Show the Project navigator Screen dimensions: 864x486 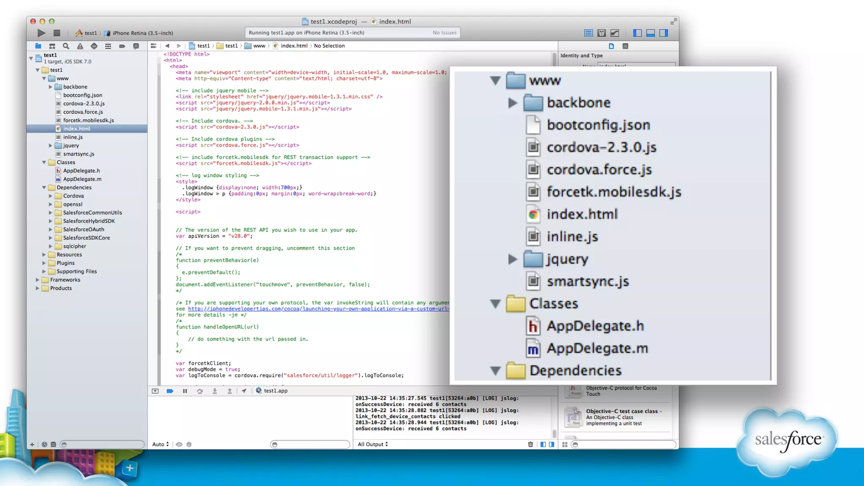[x=38, y=46]
